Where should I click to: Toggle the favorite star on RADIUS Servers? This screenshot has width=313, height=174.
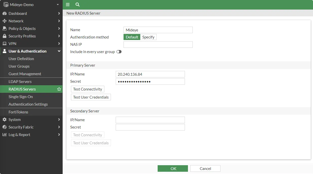pos(59,89)
